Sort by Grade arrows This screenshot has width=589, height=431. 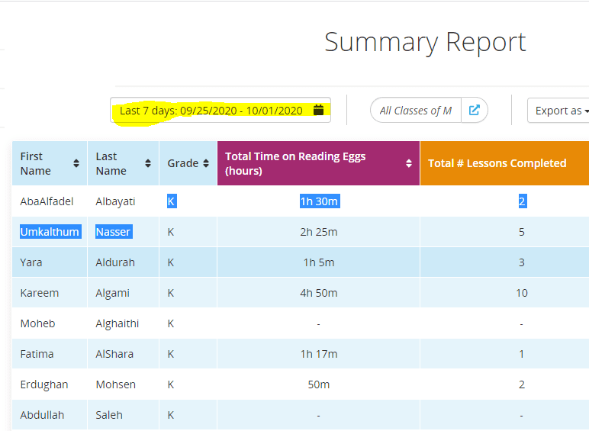coord(206,163)
